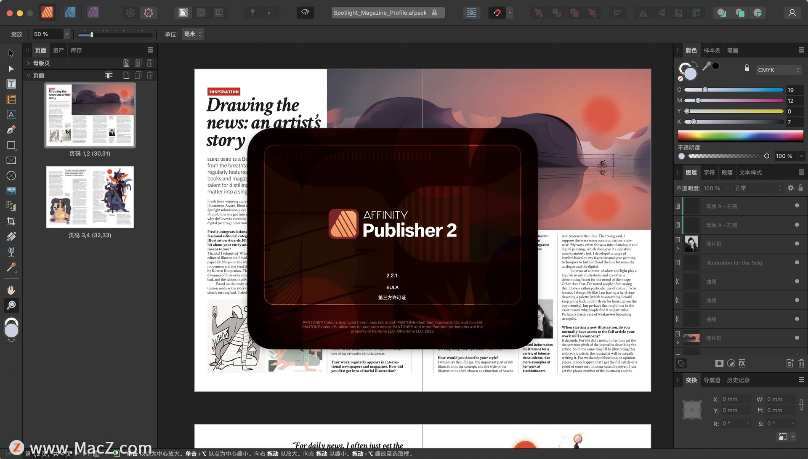
Task: Open the Pages panel hamburger menu
Action: 151,50
